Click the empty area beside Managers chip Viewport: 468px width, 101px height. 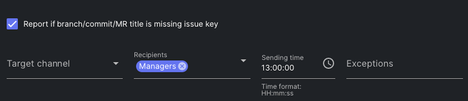[213, 67]
